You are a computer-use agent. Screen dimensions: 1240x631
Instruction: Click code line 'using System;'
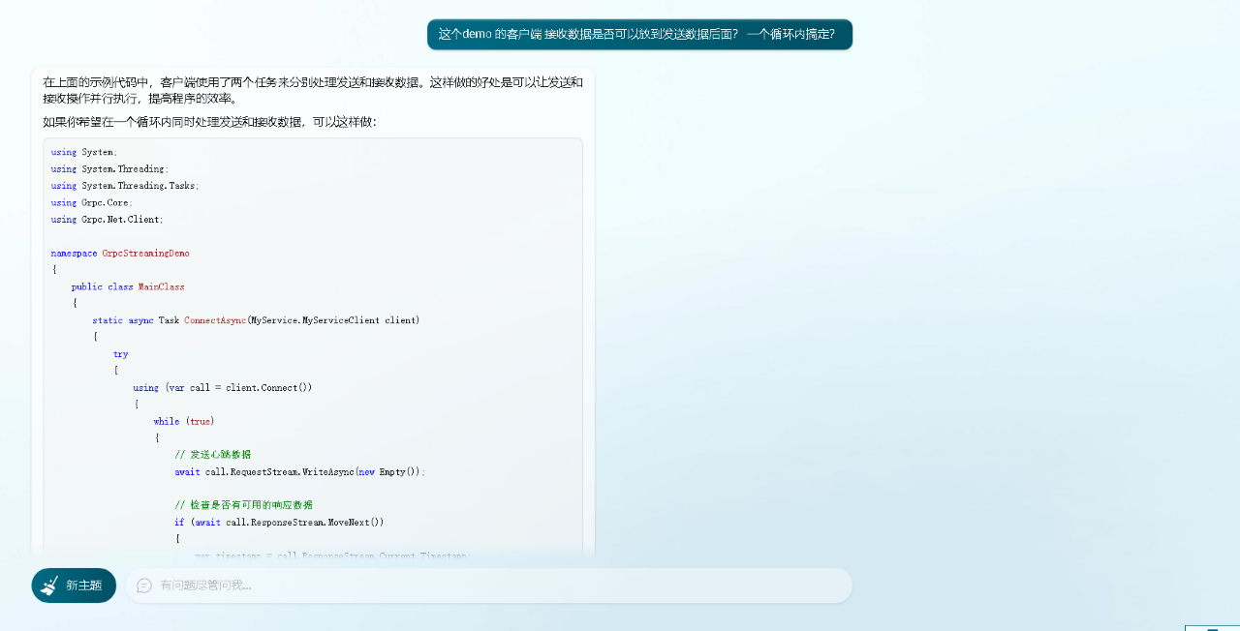[x=84, y=152]
